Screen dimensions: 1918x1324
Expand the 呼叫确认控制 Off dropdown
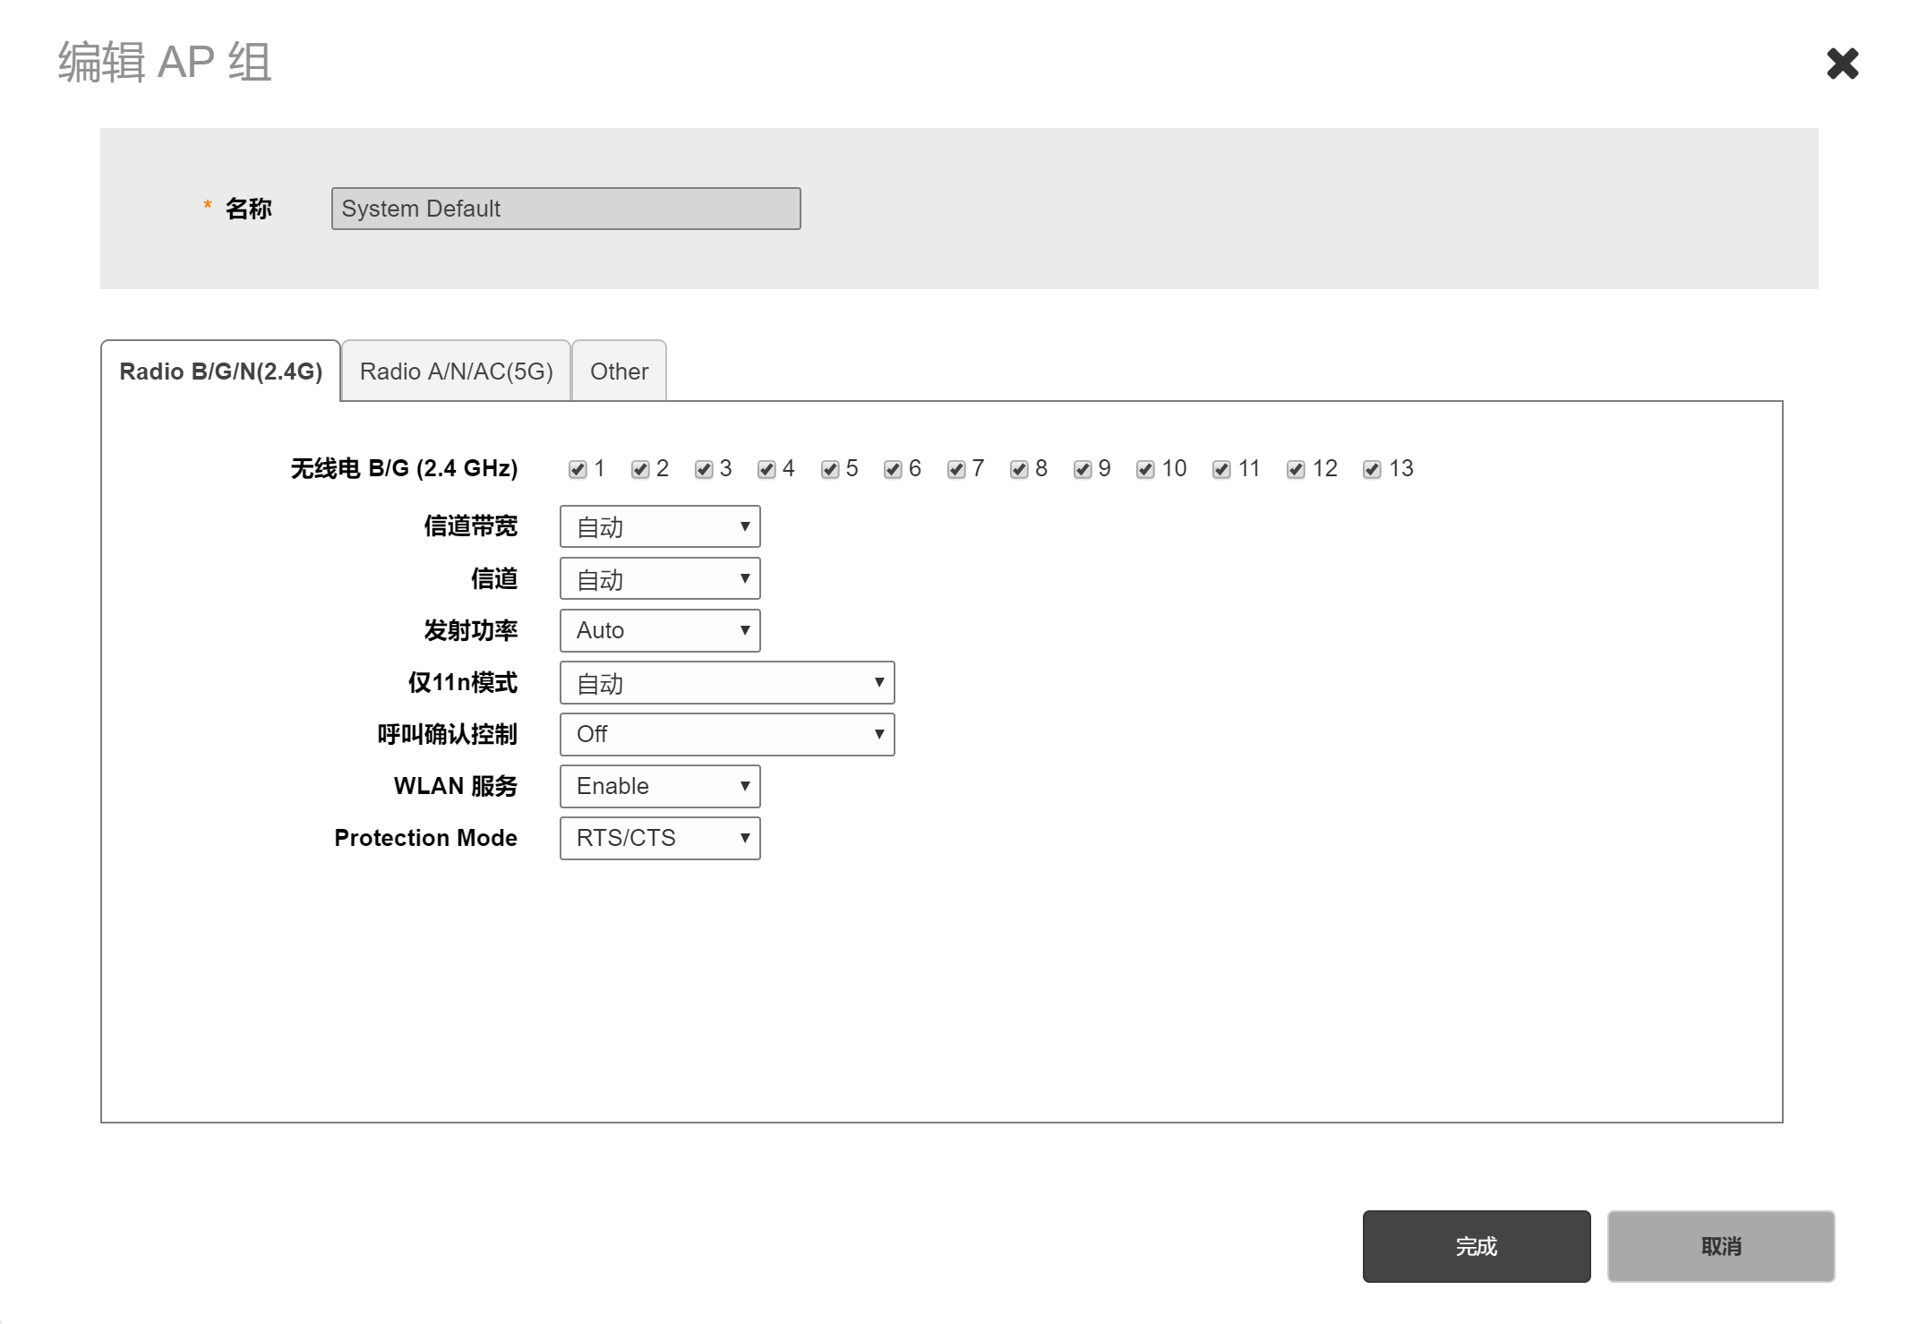pos(727,734)
